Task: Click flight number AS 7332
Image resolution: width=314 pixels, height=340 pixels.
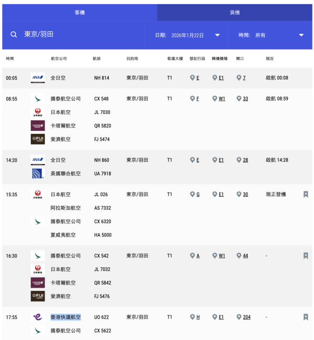Action: [x=103, y=208]
